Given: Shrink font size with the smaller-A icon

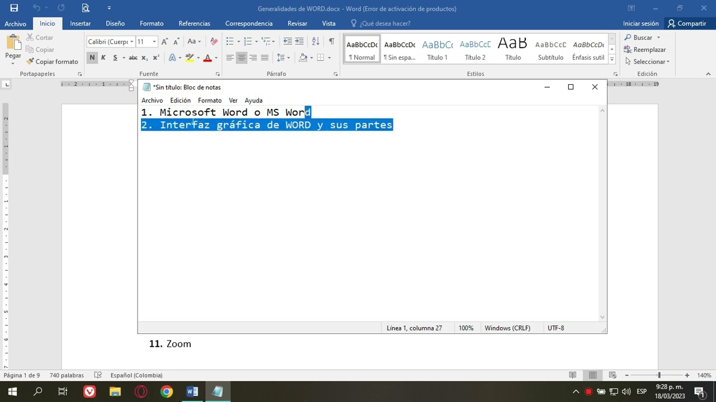Looking at the screenshot, I should (176, 41).
